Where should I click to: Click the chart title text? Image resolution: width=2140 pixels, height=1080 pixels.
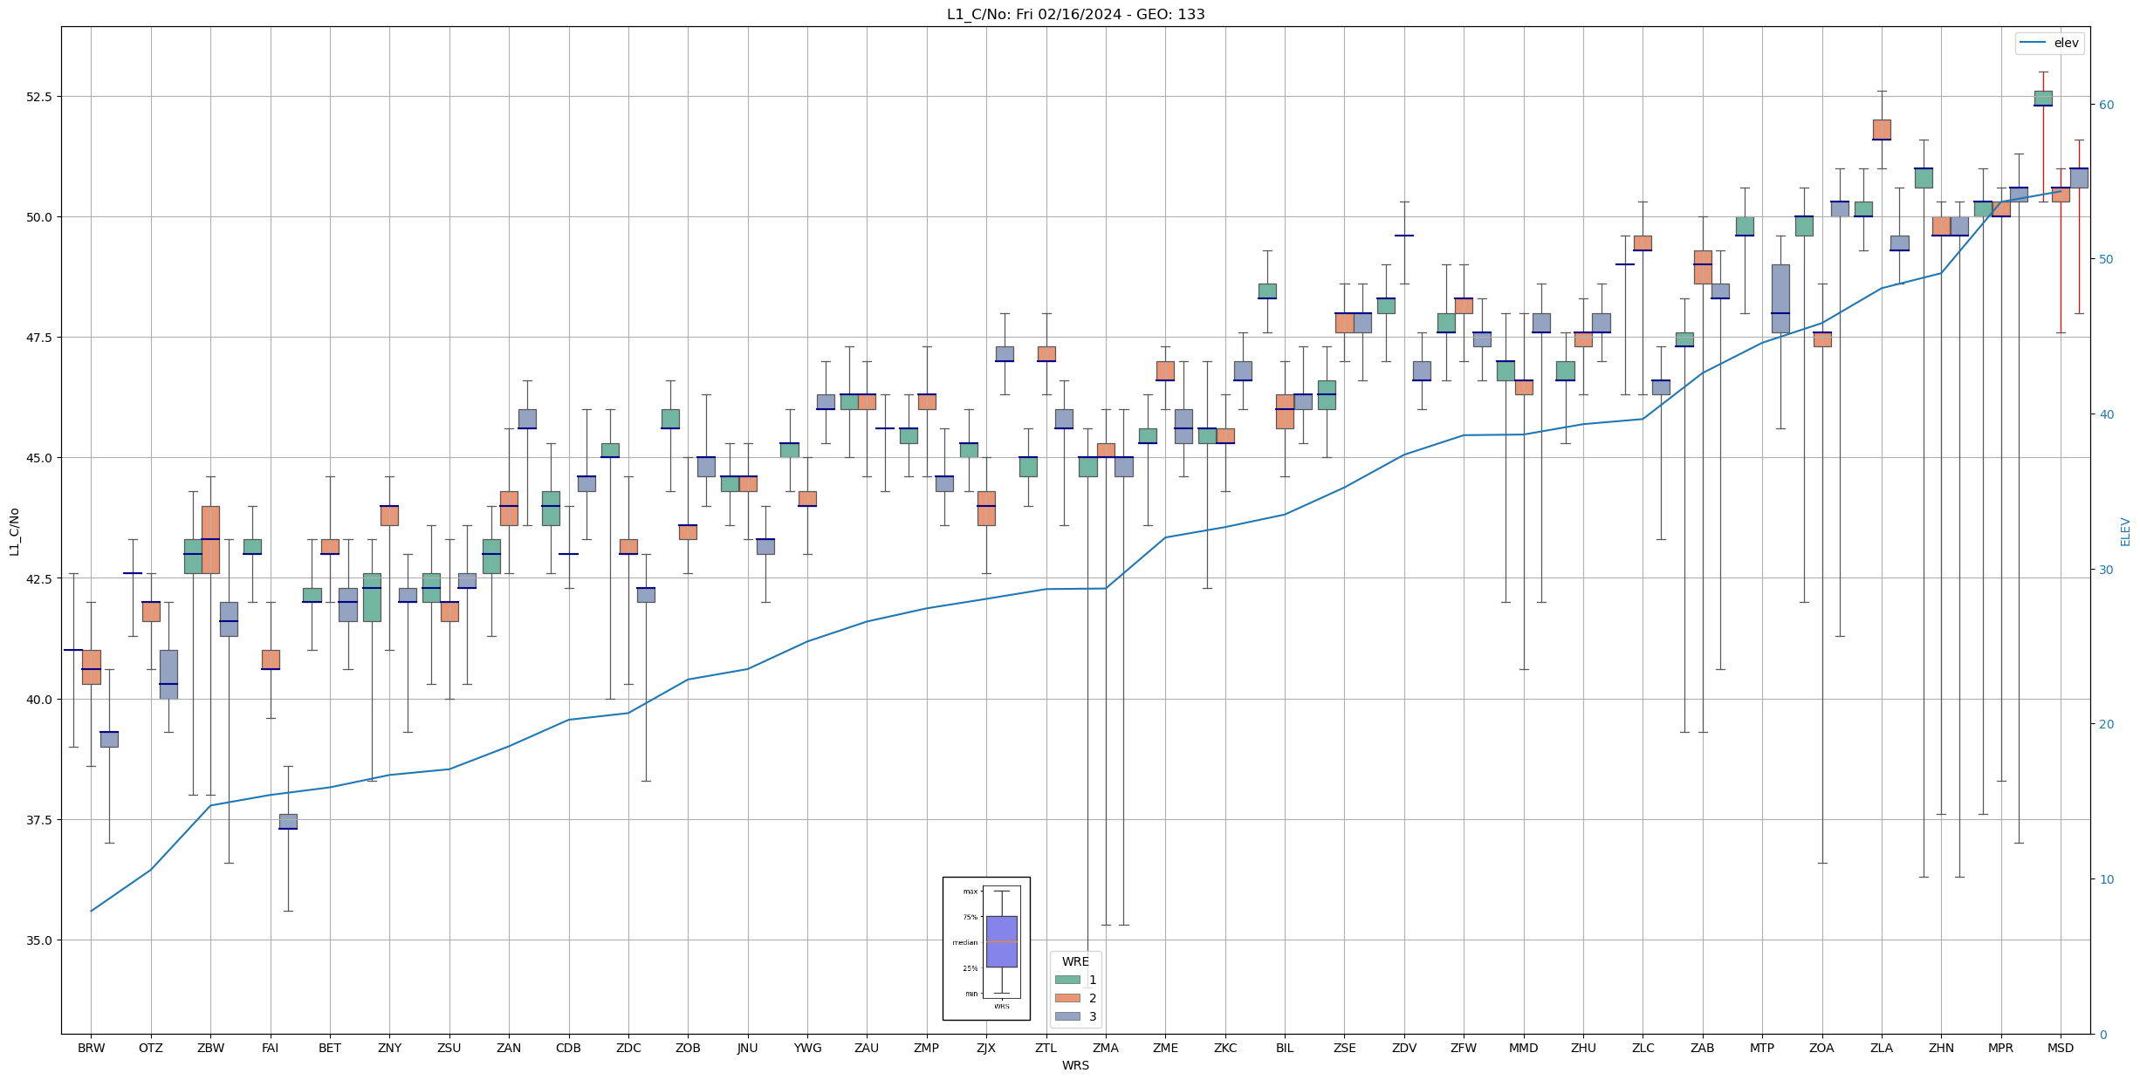click(1075, 14)
